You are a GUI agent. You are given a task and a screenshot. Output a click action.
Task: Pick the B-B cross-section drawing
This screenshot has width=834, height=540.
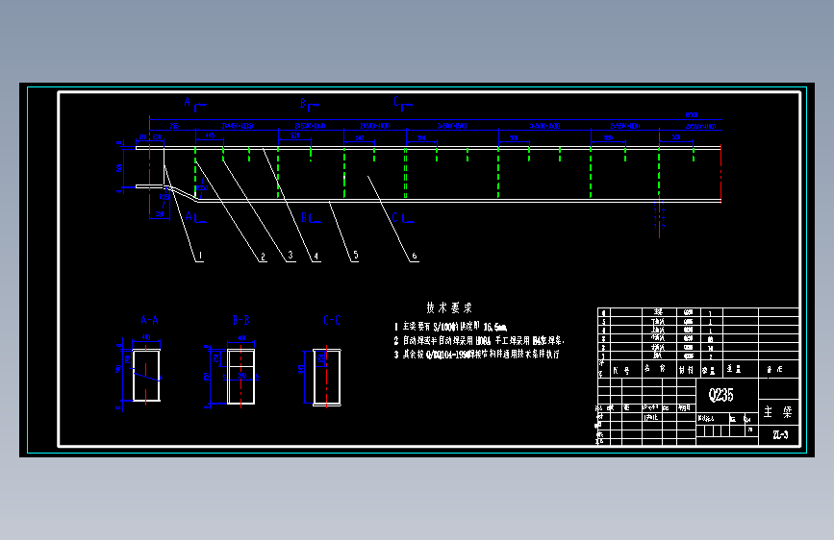pyautogui.click(x=240, y=377)
